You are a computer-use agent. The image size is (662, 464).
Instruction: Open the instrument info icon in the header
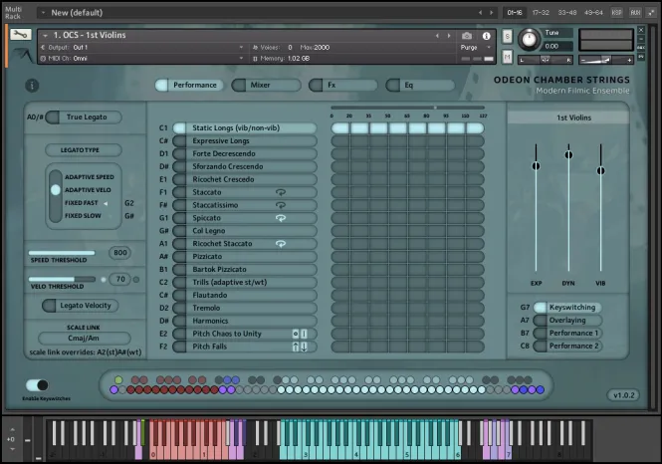coord(487,36)
